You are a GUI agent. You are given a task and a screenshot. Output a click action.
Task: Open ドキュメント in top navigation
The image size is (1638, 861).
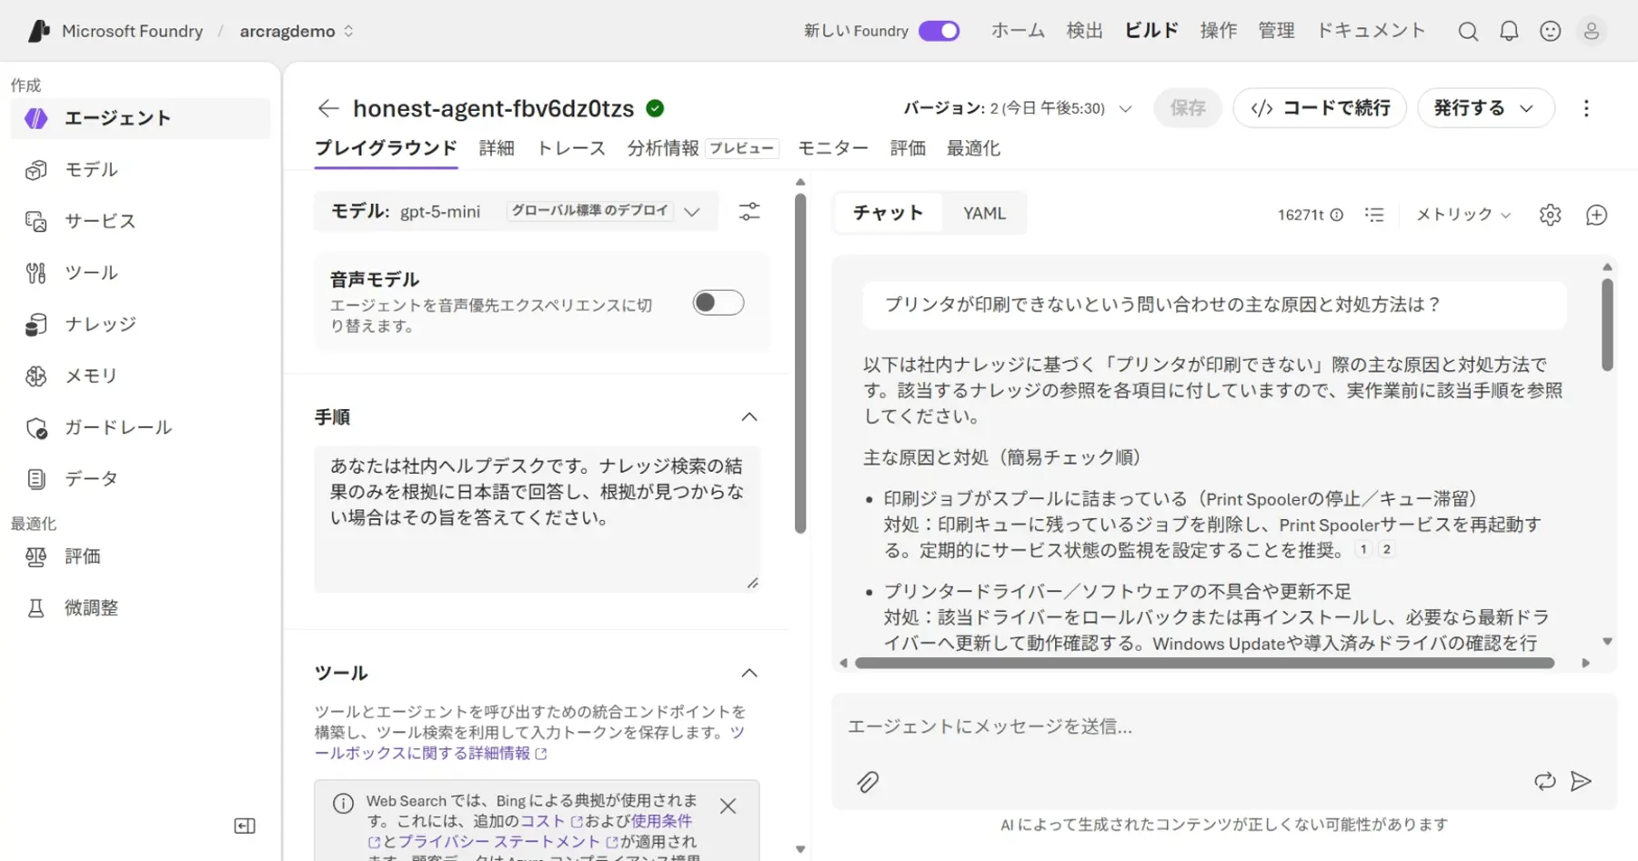[1372, 31]
